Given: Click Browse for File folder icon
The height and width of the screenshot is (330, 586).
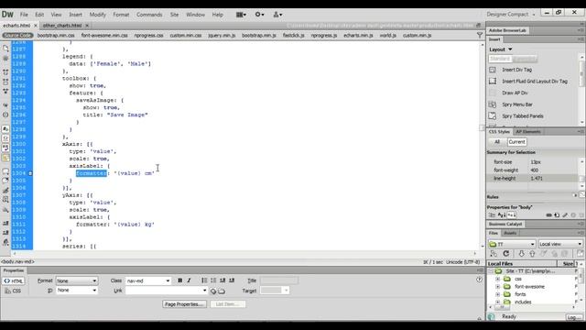Looking at the screenshot, I should (222, 291).
